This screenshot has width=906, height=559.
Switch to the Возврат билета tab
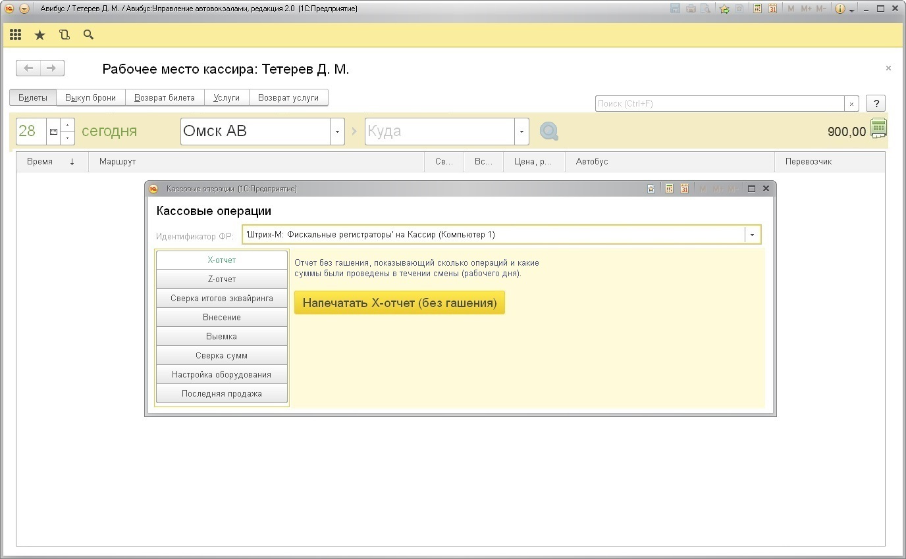pos(165,97)
